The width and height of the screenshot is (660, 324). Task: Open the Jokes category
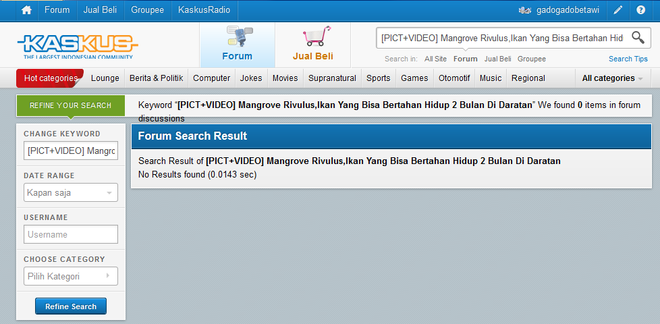click(x=251, y=78)
